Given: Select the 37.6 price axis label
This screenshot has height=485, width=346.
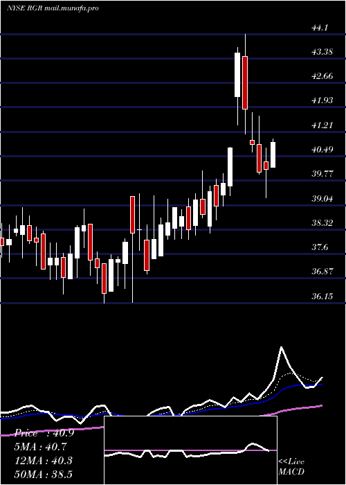Looking at the screenshot, I should coord(320,247).
